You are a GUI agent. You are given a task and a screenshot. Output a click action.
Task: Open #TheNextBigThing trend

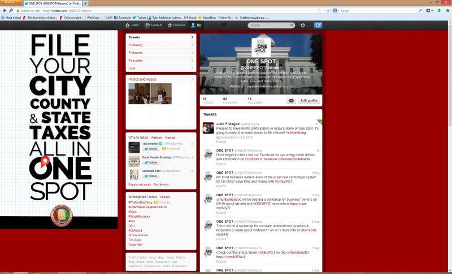(x=140, y=202)
